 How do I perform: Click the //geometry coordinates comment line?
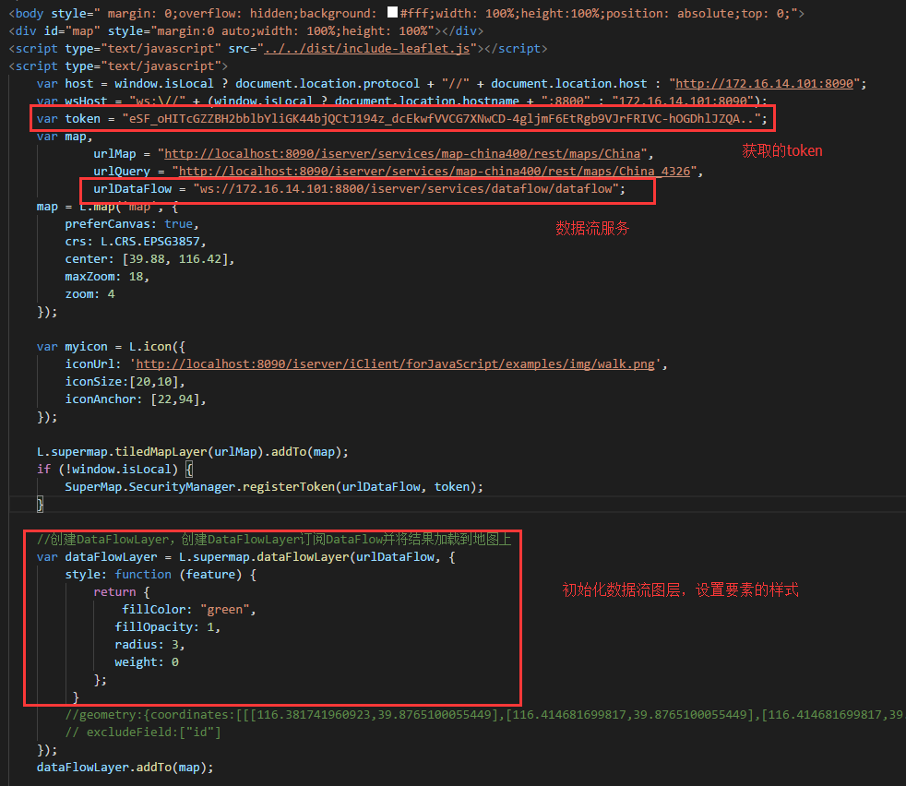click(x=484, y=715)
